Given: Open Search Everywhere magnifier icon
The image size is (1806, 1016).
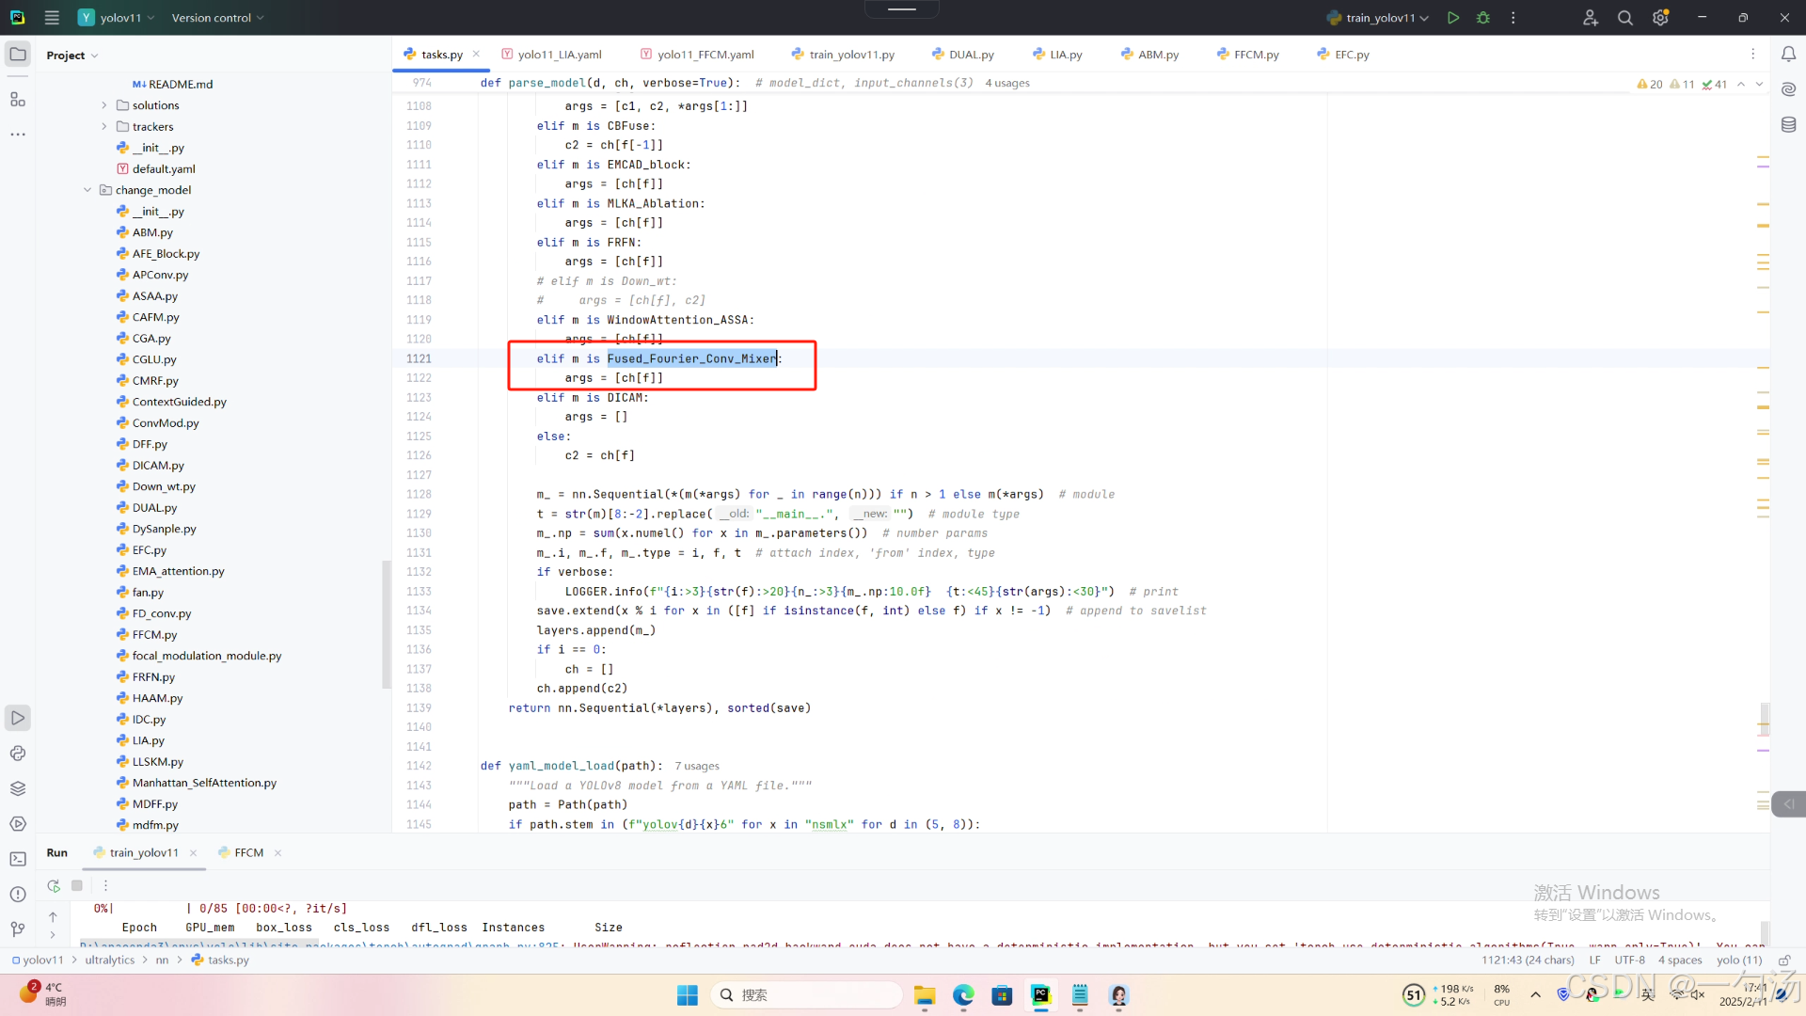Looking at the screenshot, I should (1624, 18).
